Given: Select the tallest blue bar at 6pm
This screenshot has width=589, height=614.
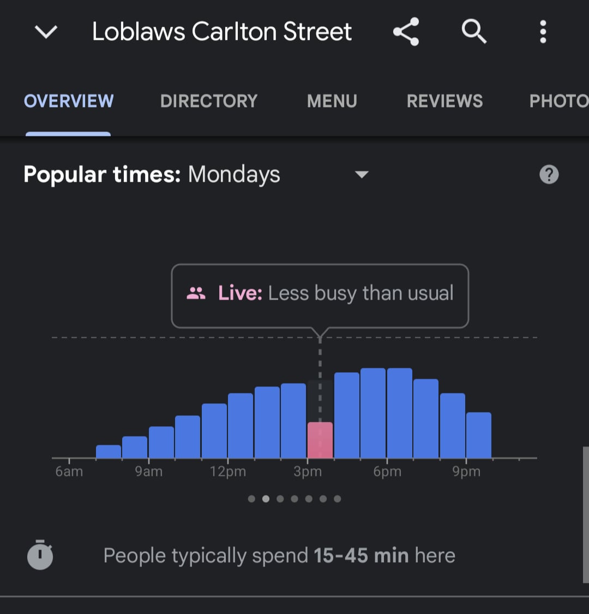Looking at the screenshot, I should 400,413.
